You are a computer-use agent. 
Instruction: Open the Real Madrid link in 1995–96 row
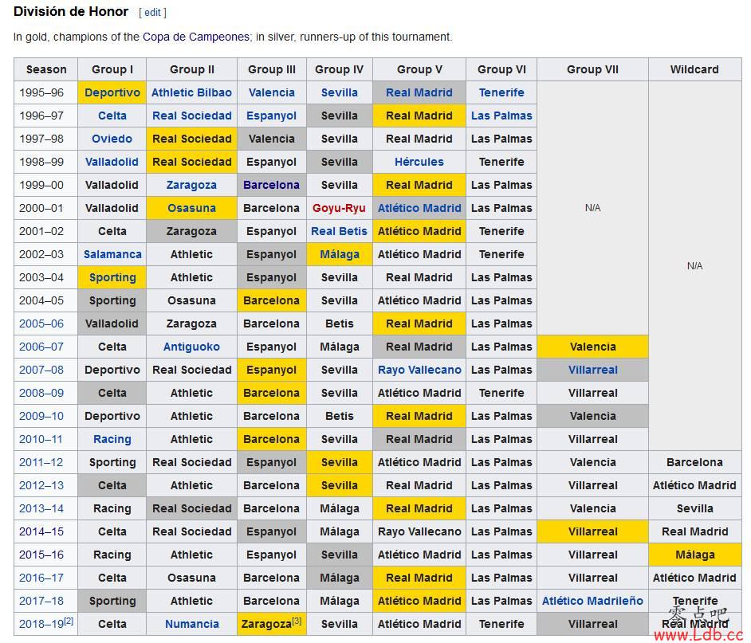419,92
